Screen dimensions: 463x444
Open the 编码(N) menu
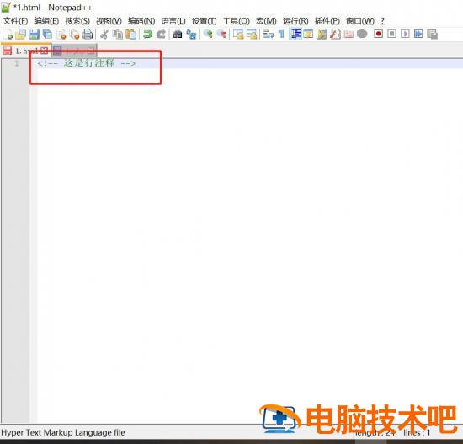tap(141, 21)
